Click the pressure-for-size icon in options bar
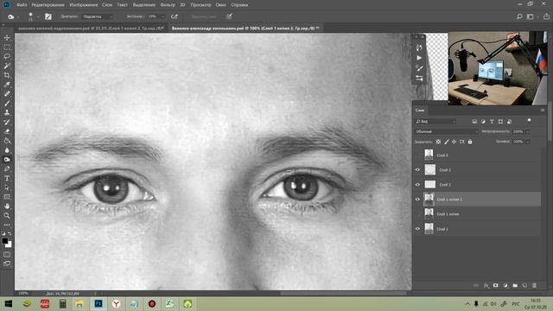Viewport: 553px width, 311px height. pos(229,16)
